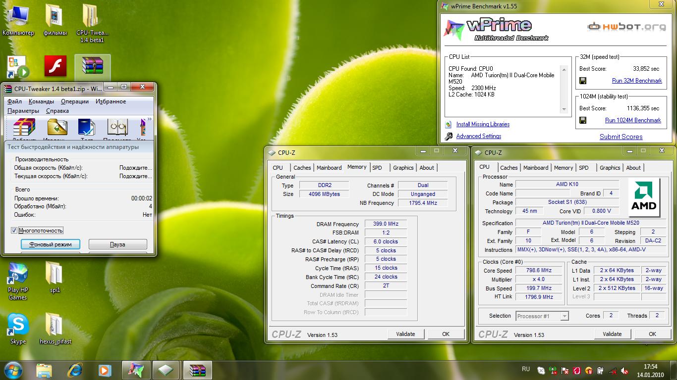Toggle the Многопоточность checkbox
The image size is (677, 380).
coord(14,231)
